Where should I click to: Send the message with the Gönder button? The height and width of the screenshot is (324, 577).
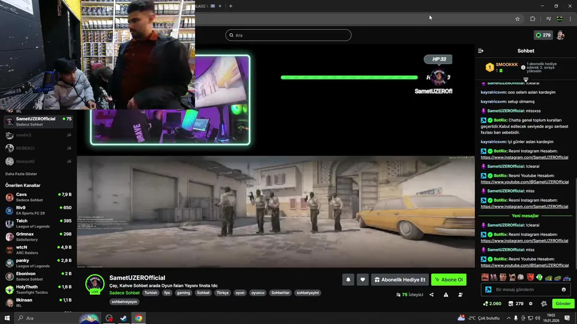point(563,304)
